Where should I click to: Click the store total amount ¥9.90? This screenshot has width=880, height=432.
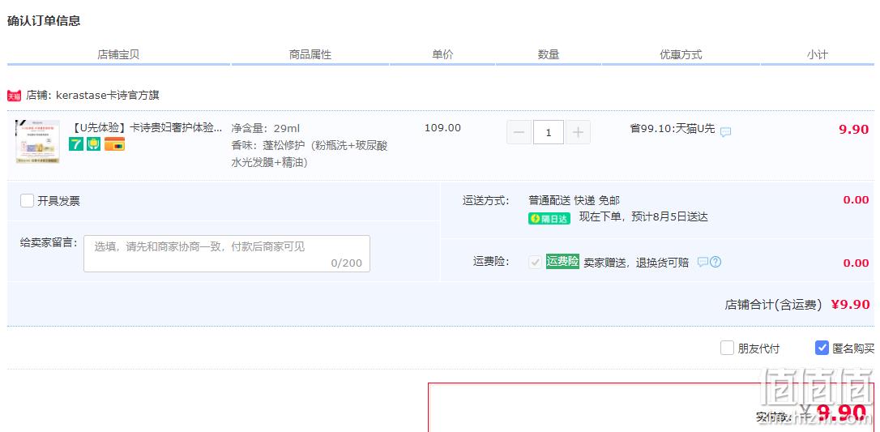[x=851, y=305]
